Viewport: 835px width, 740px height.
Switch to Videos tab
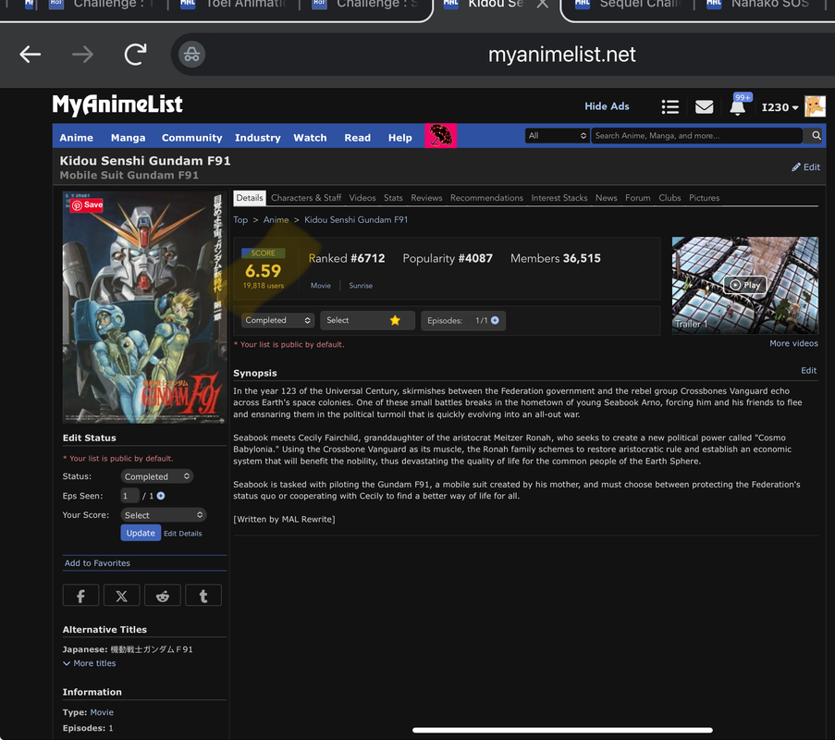pyautogui.click(x=362, y=198)
